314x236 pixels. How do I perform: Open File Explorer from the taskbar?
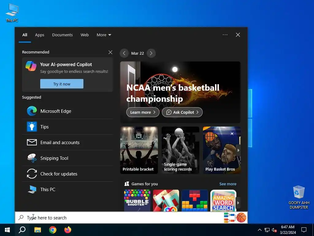pyautogui.click(x=37, y=230)
